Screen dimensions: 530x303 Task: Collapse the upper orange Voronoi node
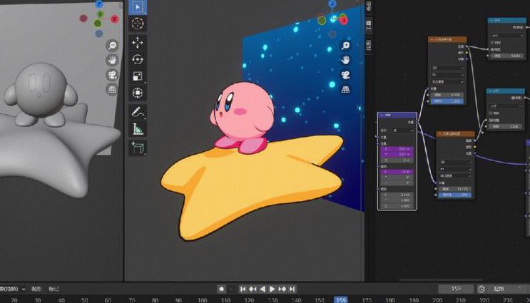432,39
